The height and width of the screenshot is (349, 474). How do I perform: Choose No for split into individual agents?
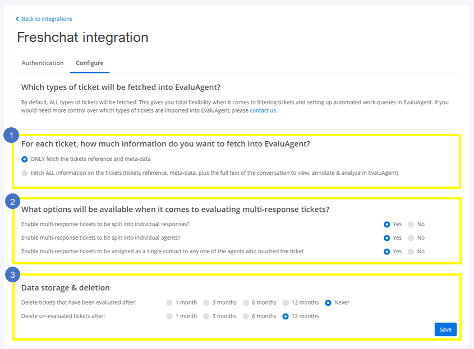point(411,238)
